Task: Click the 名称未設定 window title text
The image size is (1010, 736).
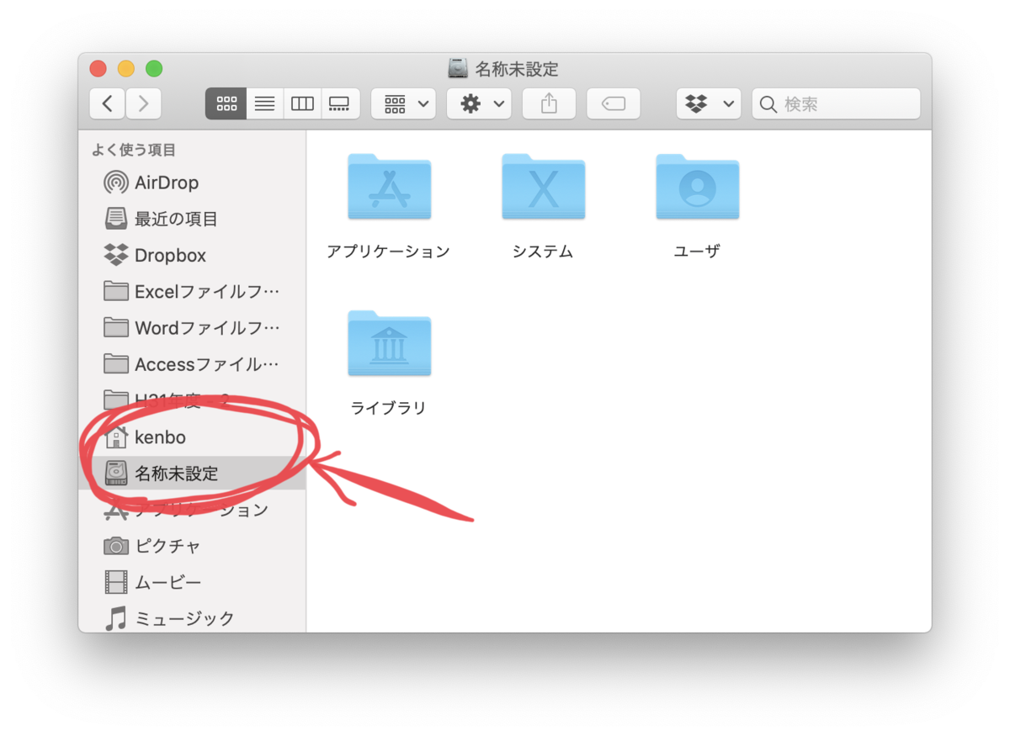Action: 517,69
